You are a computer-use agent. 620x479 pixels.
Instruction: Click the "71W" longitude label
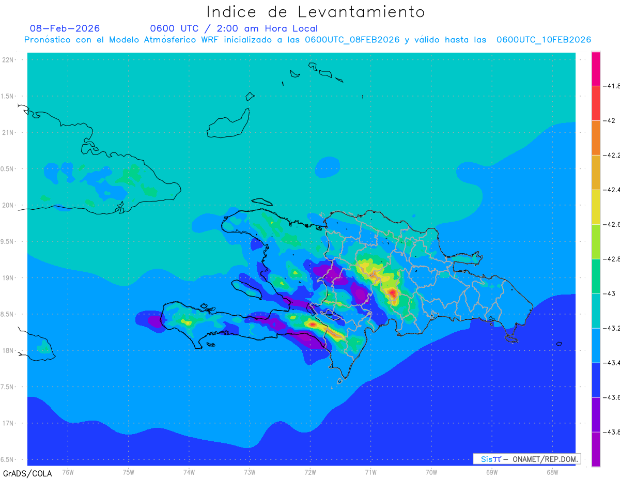coord(370,472)
